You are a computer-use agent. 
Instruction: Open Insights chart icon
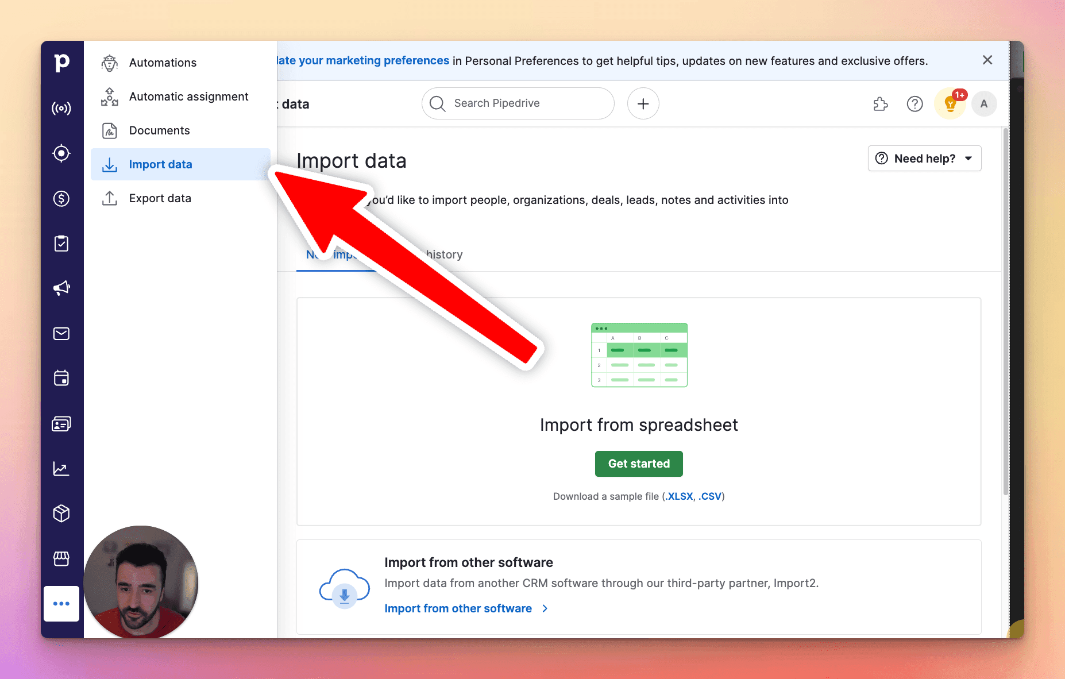click(x=61, y=469)
